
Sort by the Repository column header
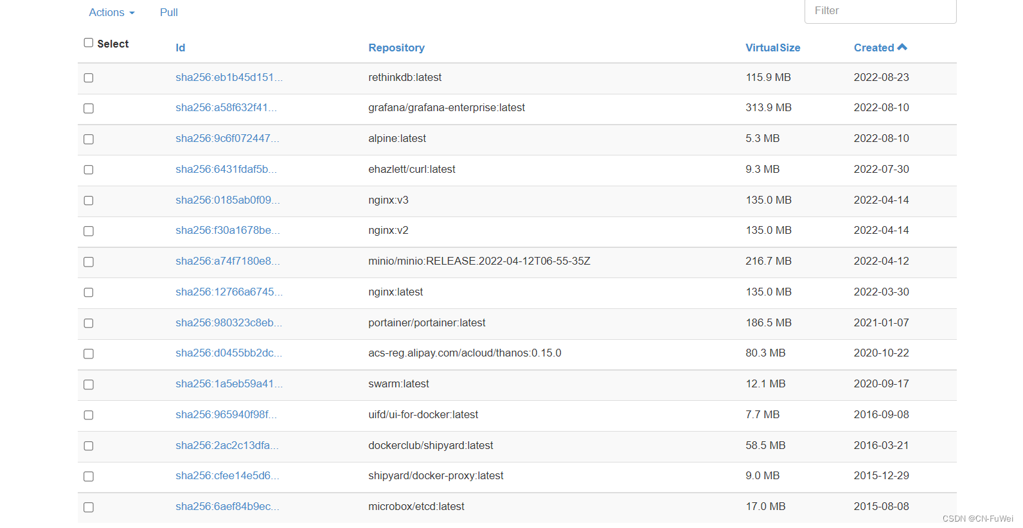coord(396,48)
